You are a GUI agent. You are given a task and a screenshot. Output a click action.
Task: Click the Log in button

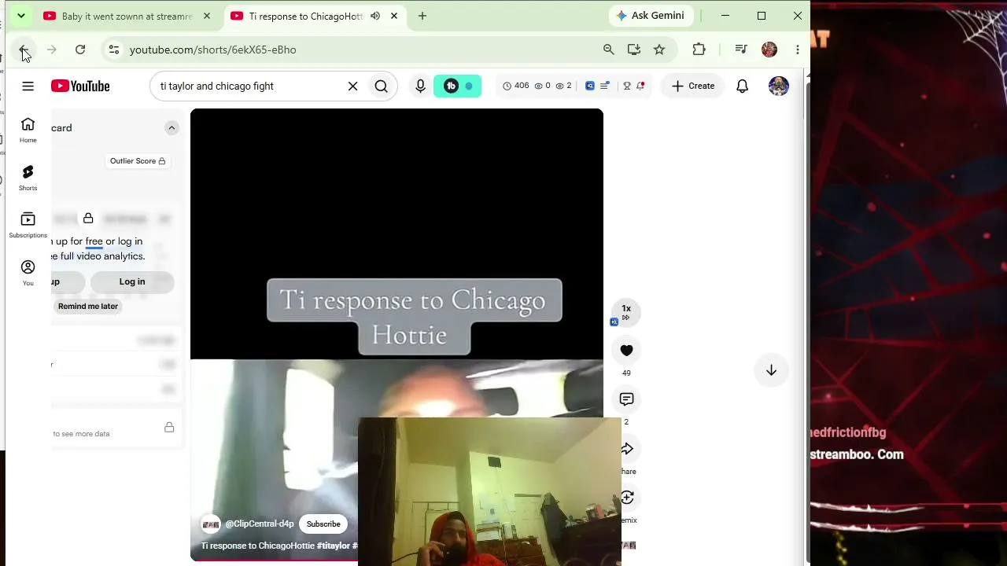pos(132,281)
